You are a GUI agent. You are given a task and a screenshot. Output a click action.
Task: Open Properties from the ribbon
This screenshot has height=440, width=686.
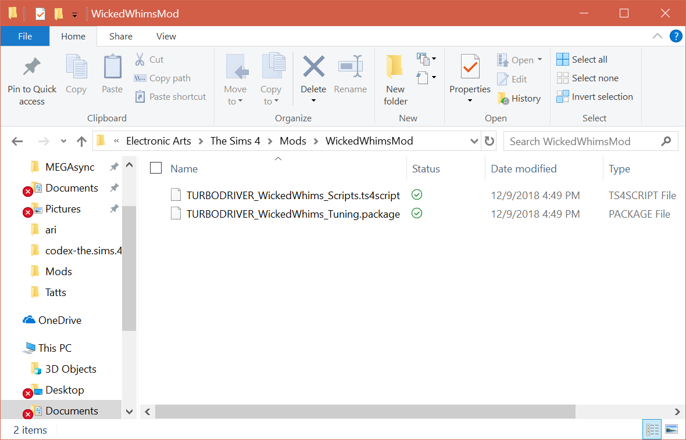470,67
